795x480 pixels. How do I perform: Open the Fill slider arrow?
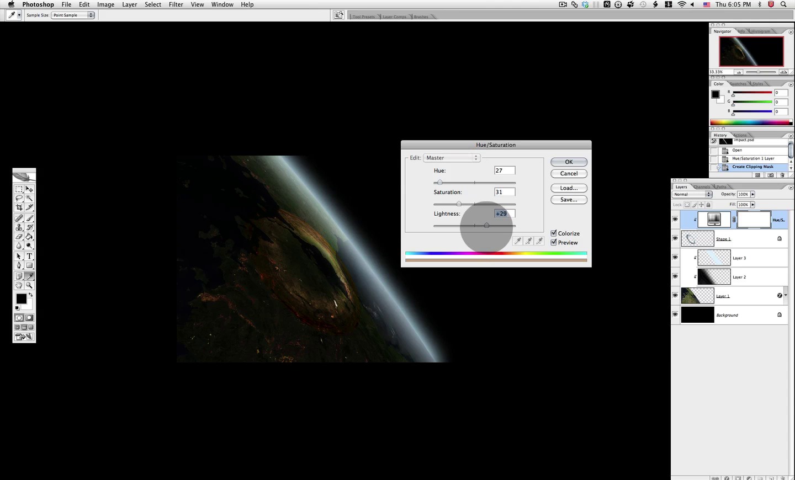pos(752,205)
